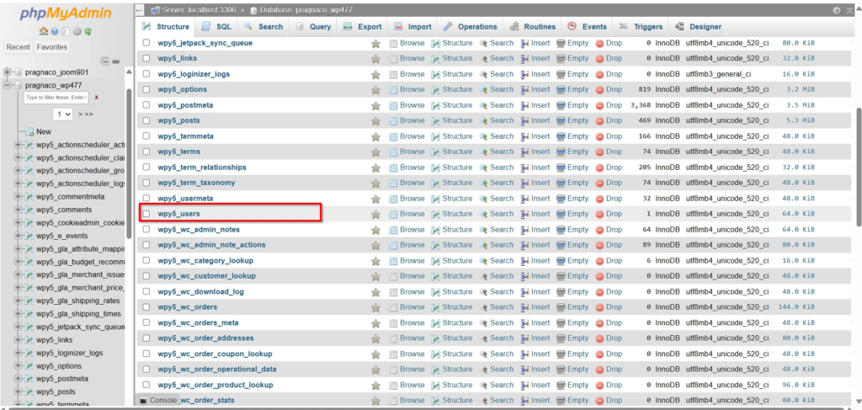Open Console bar at bottom

pos(159,401)
